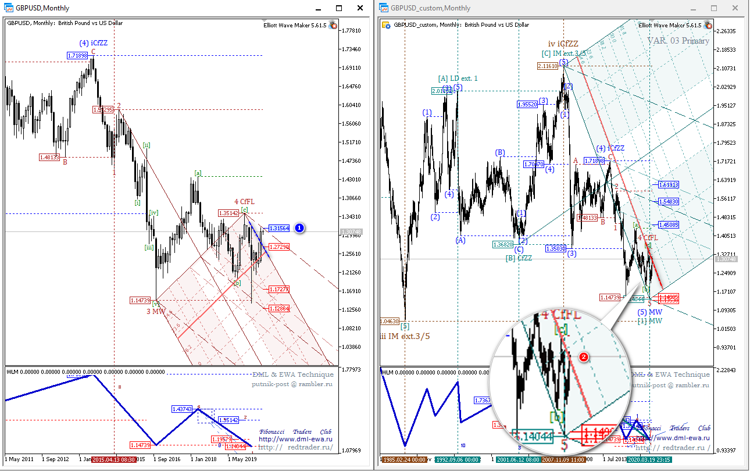The width and height of the screenshot is (750, 471).
Task: Select the brown 2.11610 price label
Action: click(548, 66)
